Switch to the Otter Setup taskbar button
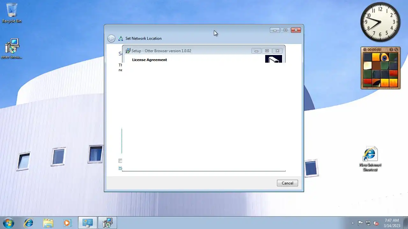Image resolution: width=408 pixels, height=229 pixels. [x=107, y=223]
